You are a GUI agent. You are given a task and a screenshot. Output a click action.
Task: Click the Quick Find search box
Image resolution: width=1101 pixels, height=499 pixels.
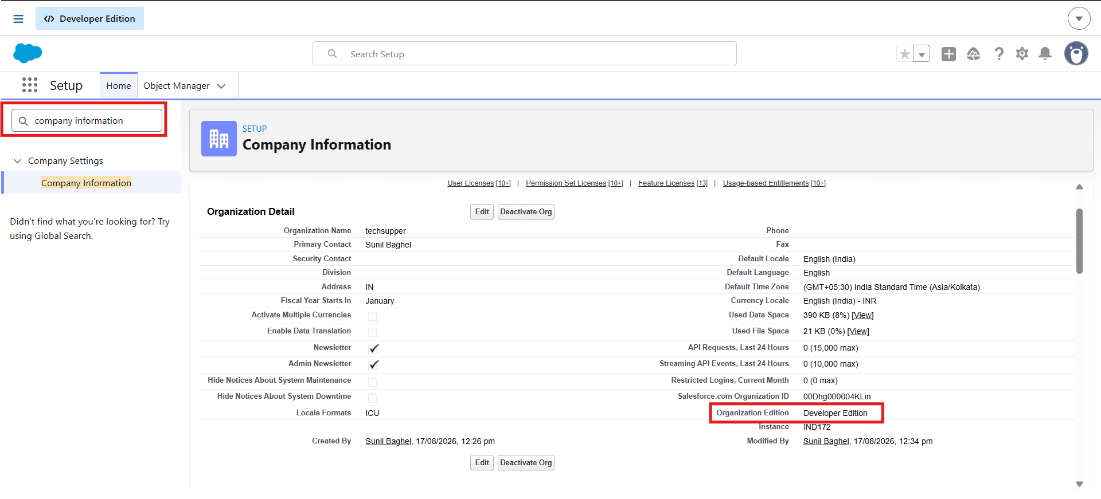(87, 121)
